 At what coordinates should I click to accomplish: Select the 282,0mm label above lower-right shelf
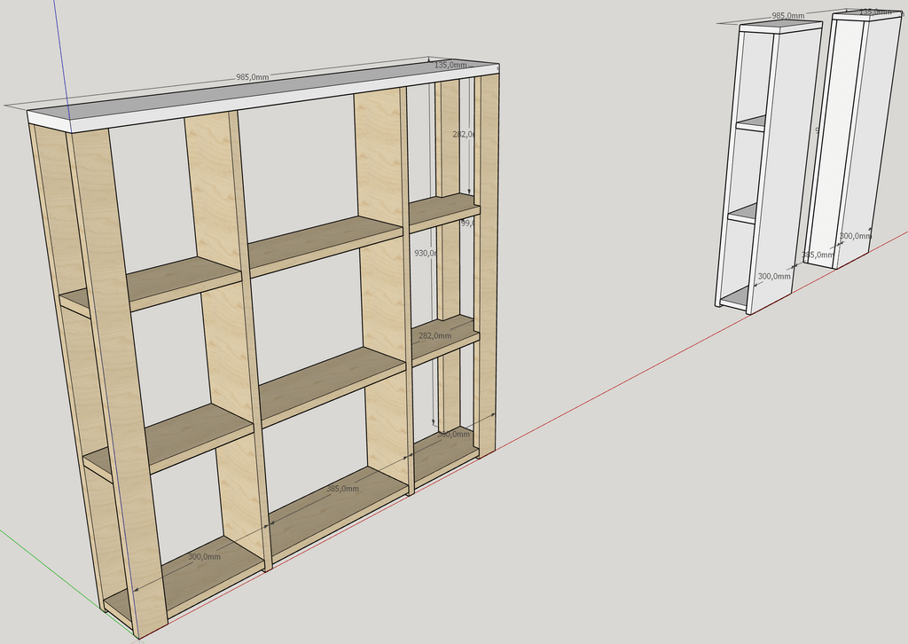point(434,336)
